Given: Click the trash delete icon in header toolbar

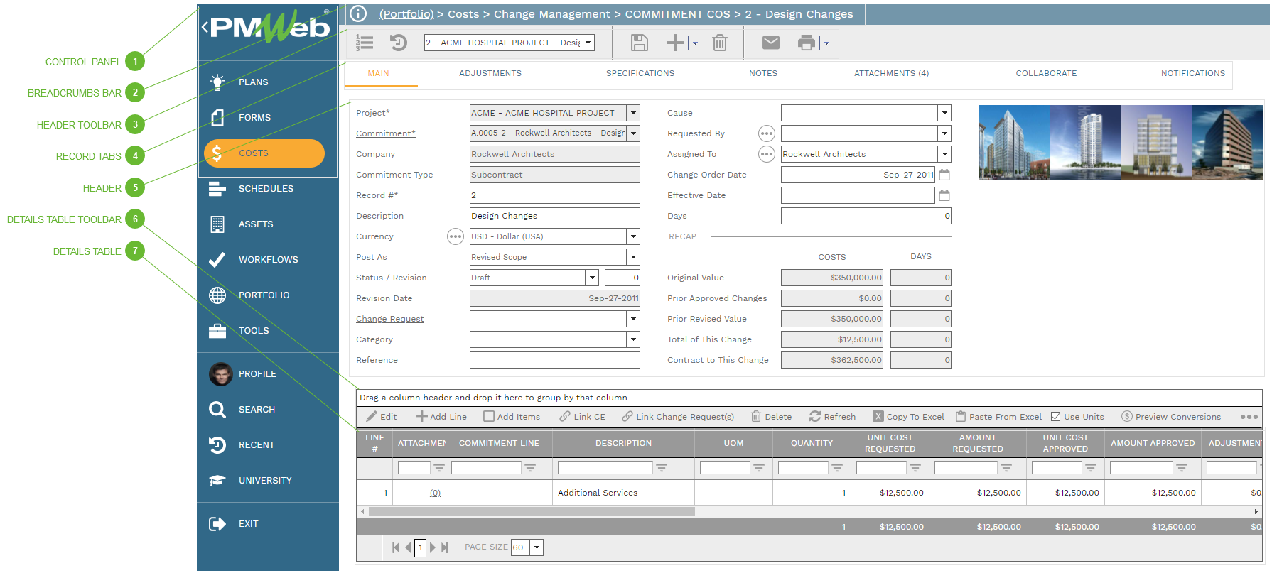Looking at the screenshot, I should click(719, 43).
